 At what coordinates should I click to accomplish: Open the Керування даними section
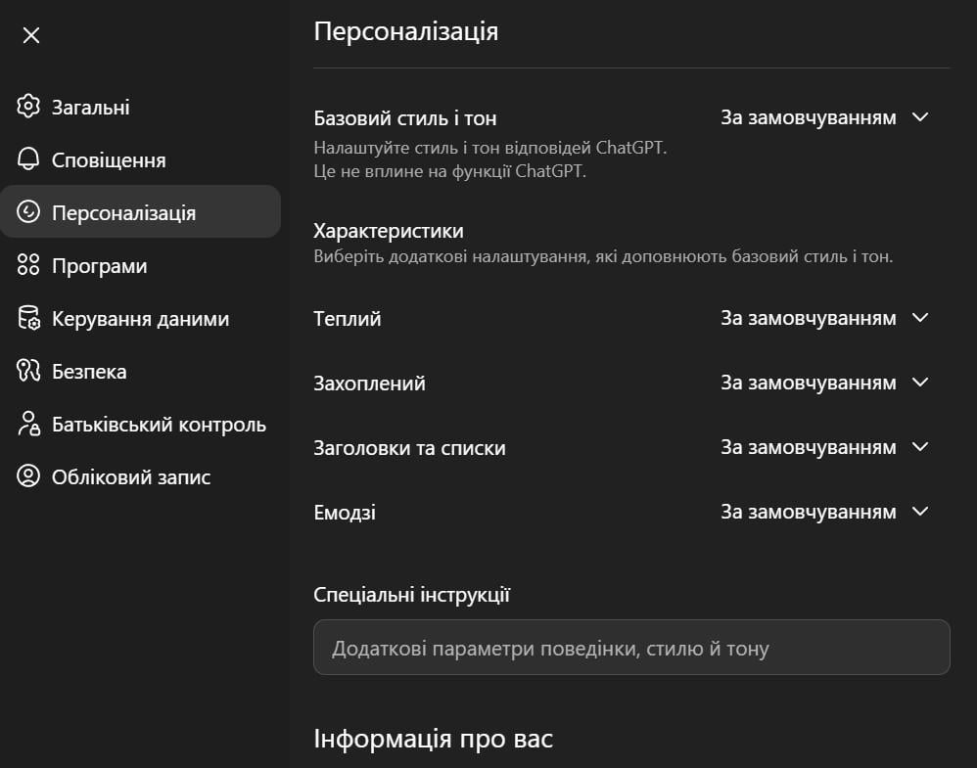click(140, 317)
